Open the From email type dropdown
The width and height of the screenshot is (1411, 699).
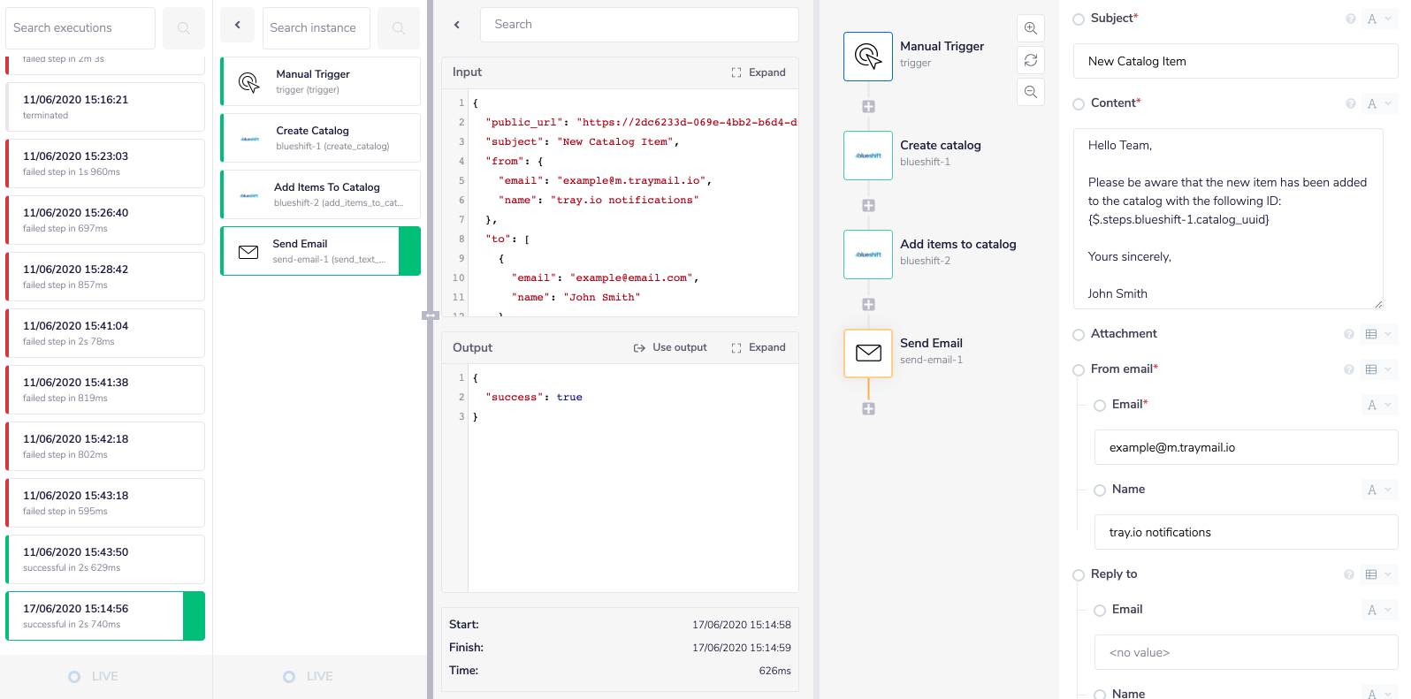point(1377,369)
